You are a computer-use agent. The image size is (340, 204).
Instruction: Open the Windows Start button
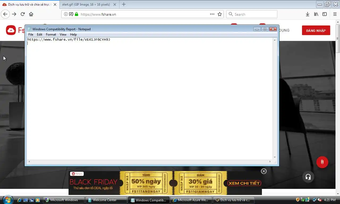[7, 200]
